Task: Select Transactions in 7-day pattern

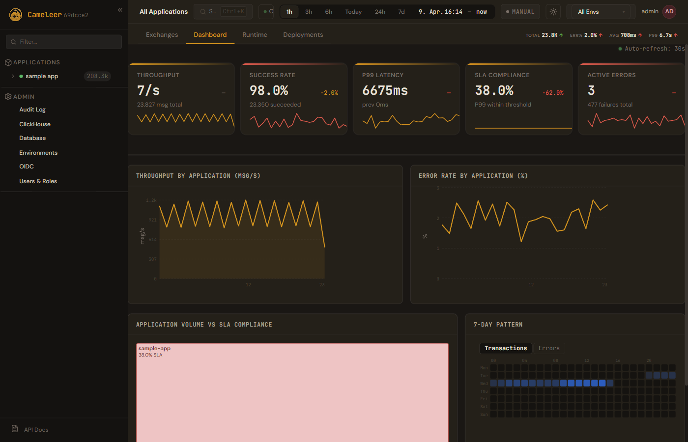Action: (505, 348)
